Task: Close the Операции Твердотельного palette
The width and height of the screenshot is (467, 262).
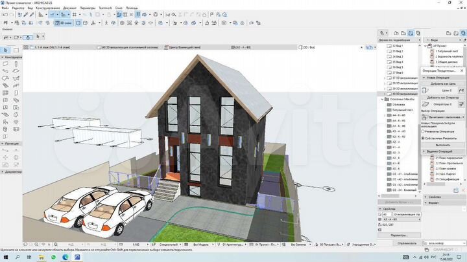Action: pyautogui.click(x=462, y=70)
